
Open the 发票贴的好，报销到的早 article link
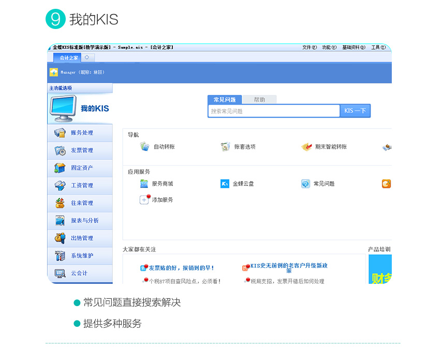coord(181,268)
